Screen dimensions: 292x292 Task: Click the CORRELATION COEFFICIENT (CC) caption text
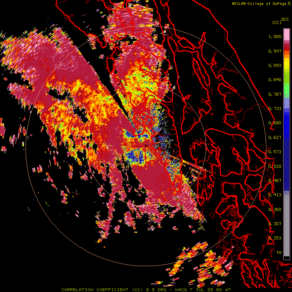point(102,290)
